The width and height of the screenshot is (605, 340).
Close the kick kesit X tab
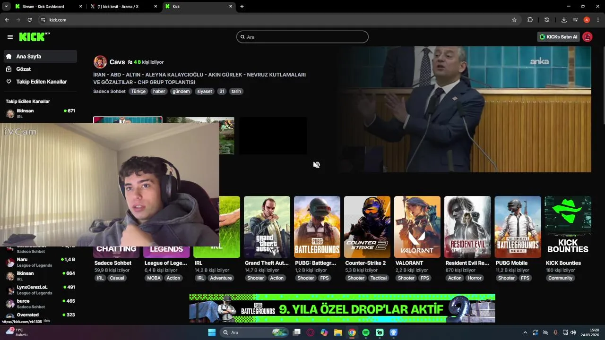(x=156, y=7)
